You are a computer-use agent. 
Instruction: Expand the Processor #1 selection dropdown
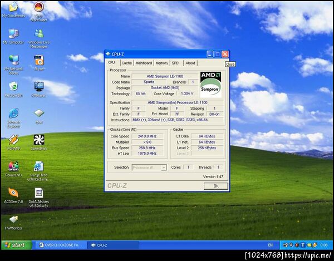coord(164,168)
